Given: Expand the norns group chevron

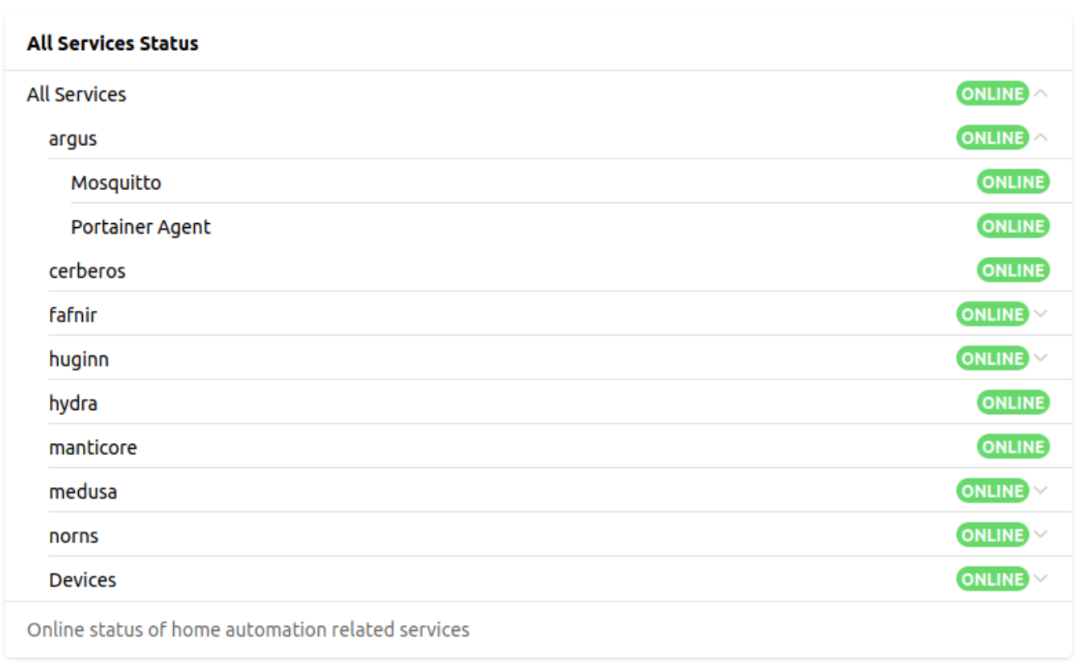Looking at the screenshot, I should click(x=1041, y=535).
